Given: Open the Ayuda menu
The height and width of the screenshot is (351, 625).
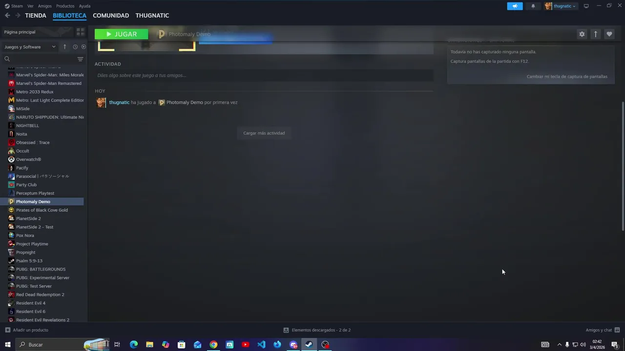Looking at the screenshot, I should tap(84, 6).
